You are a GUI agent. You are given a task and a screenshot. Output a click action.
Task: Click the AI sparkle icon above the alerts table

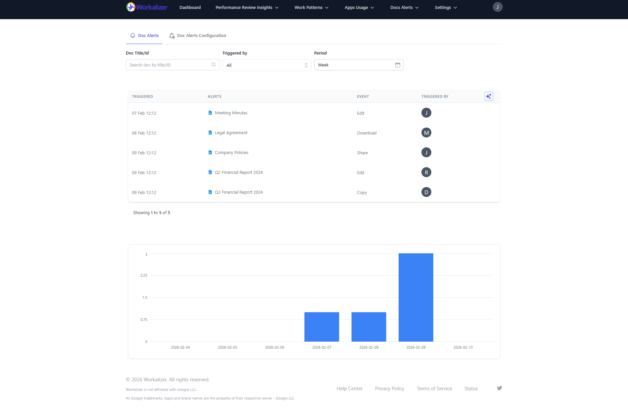tap(489, 96)
